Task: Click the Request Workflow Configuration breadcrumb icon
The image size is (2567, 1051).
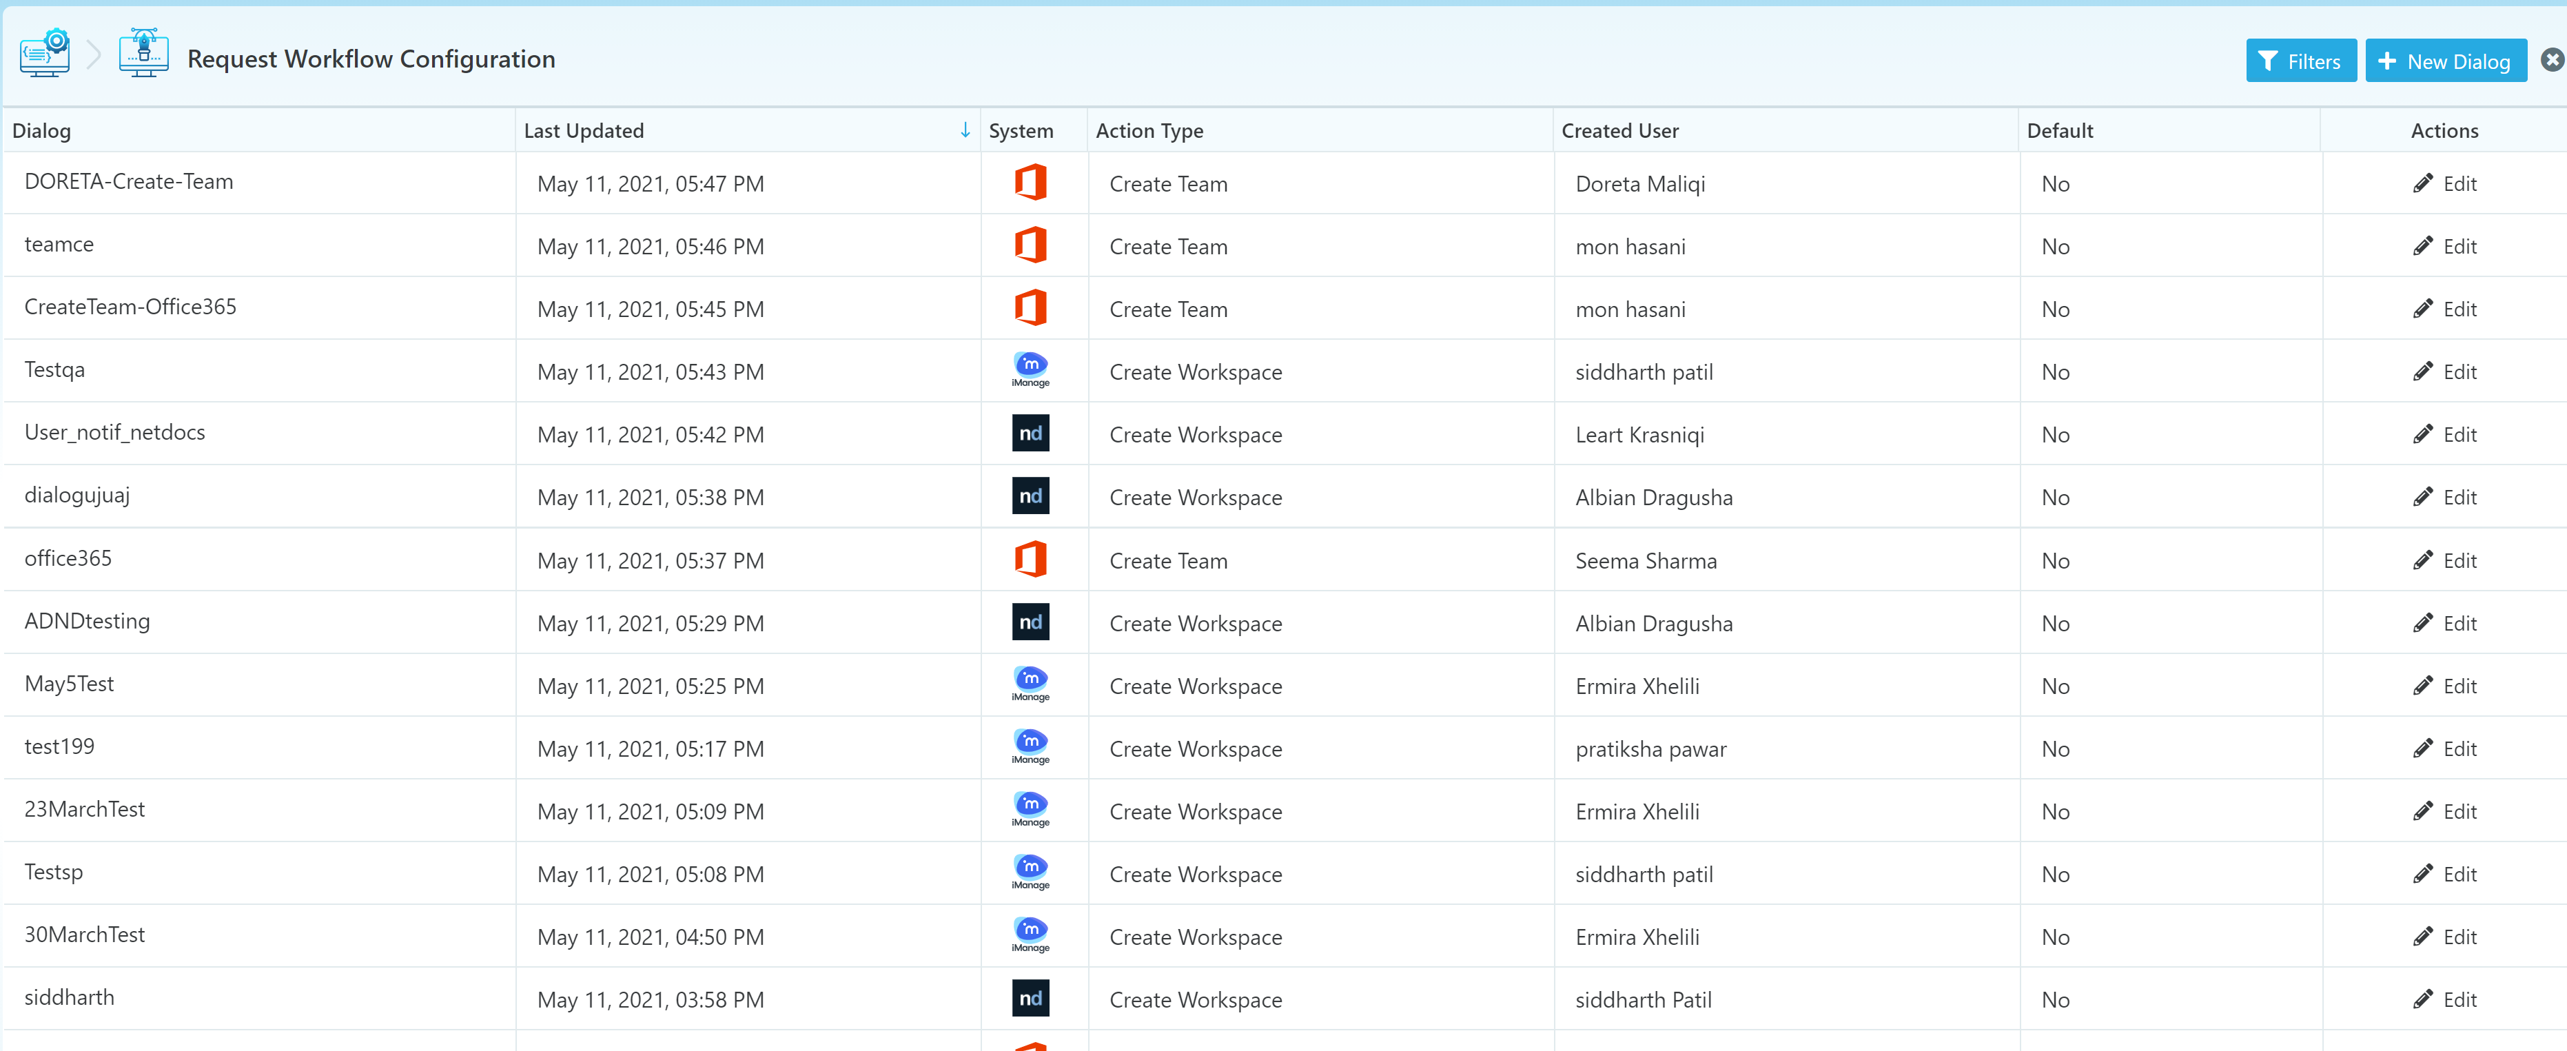Action: (x=143, y=54)
